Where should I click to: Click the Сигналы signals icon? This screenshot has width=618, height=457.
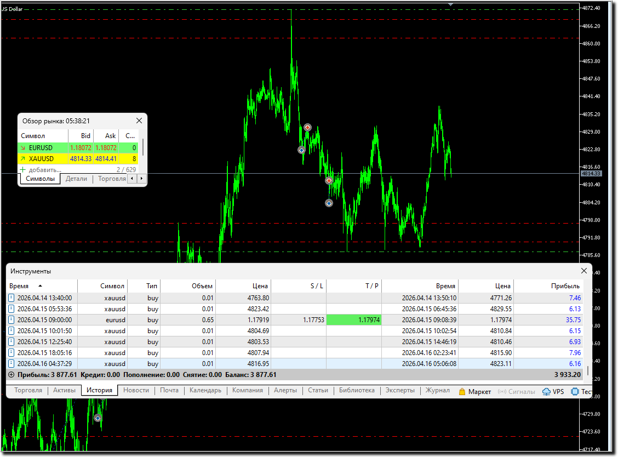click(502, 391)
